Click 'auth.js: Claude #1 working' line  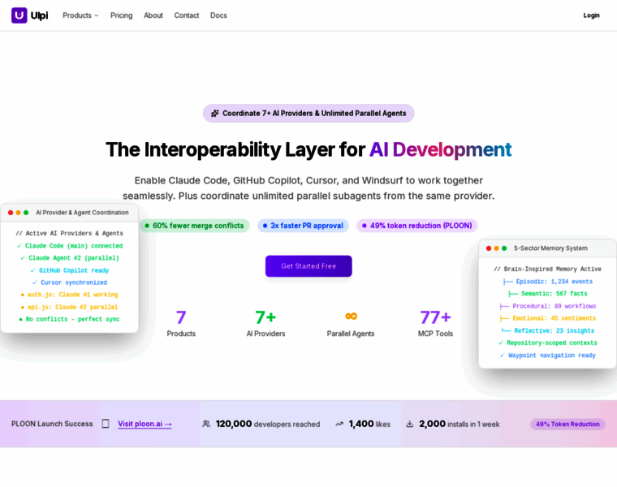click(69, 295)
